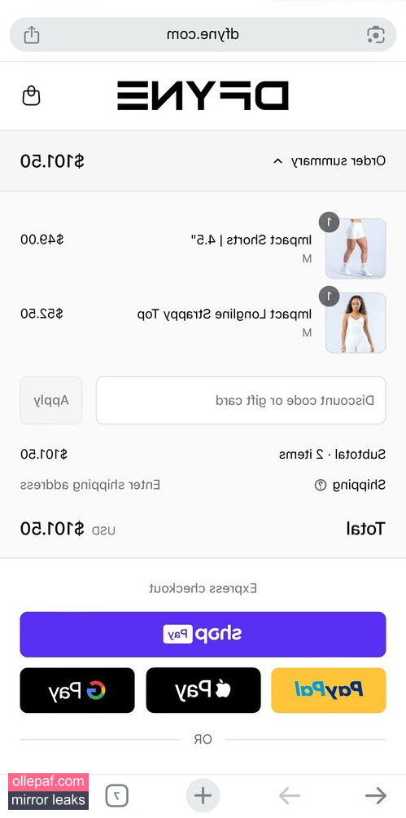Click the Apply discount button
The width and height of the screenshot is (406, 818).
point(51,400)
